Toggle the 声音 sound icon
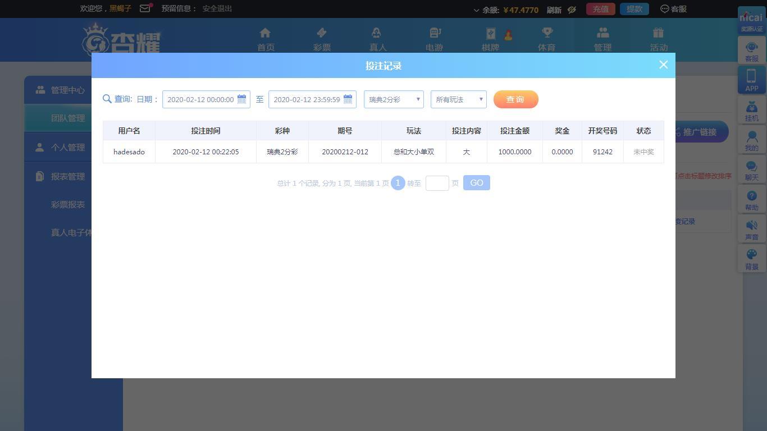The width and height of the screenshot is (767, 431). (x=751, y=226)
